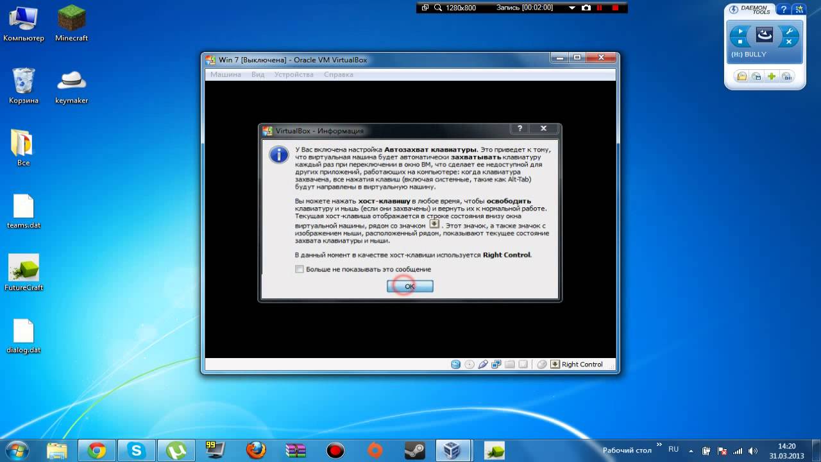Open Google Chrome from the taskbar
This screenshot has height=462, width=821.
(x=97, y=450)
